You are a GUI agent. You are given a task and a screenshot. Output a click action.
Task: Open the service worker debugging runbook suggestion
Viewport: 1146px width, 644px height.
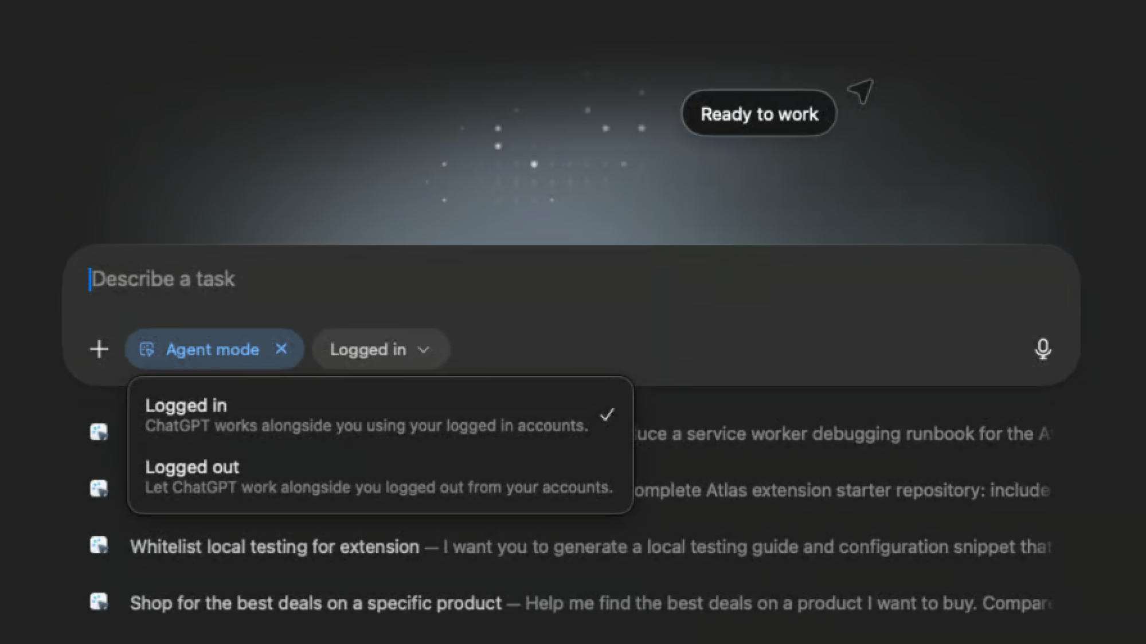point(843,434)
